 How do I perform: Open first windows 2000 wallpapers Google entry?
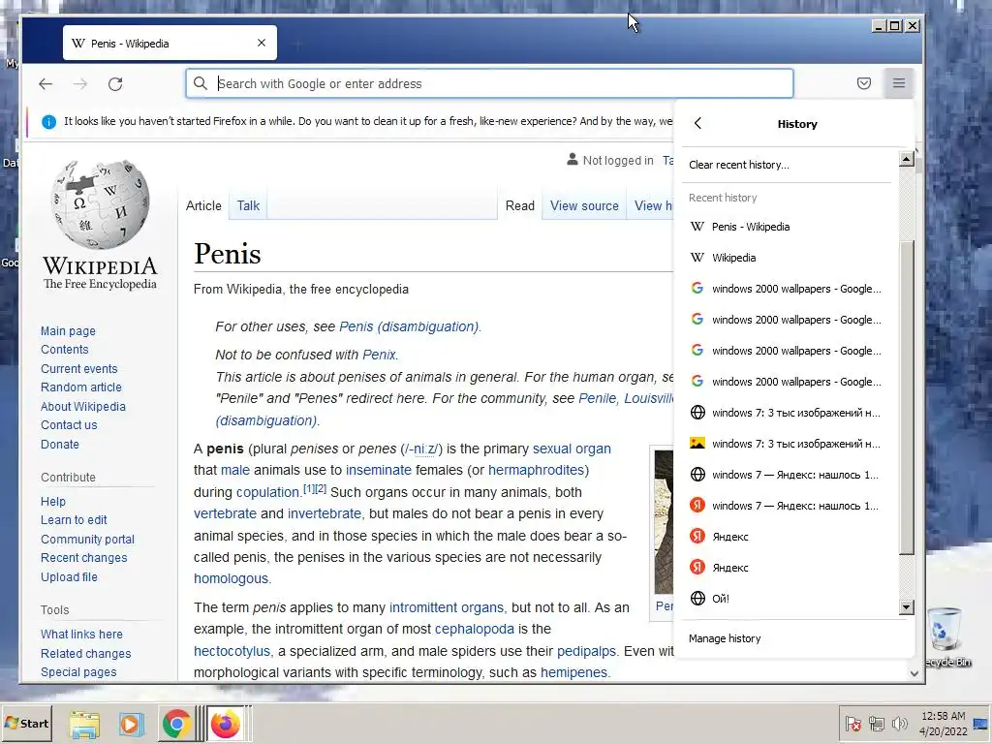click(789, 289)
